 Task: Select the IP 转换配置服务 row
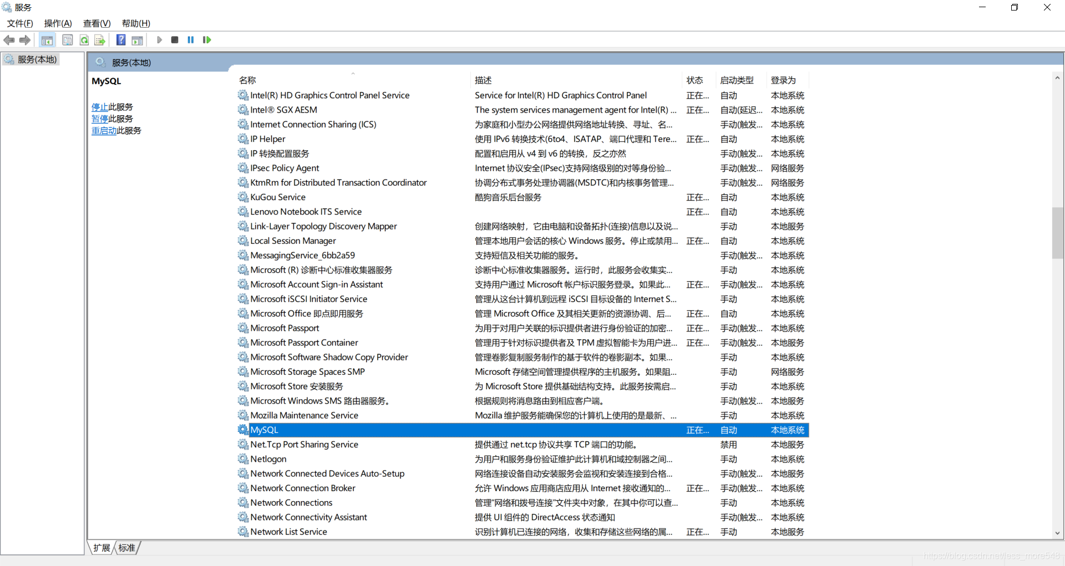(523, 154)
